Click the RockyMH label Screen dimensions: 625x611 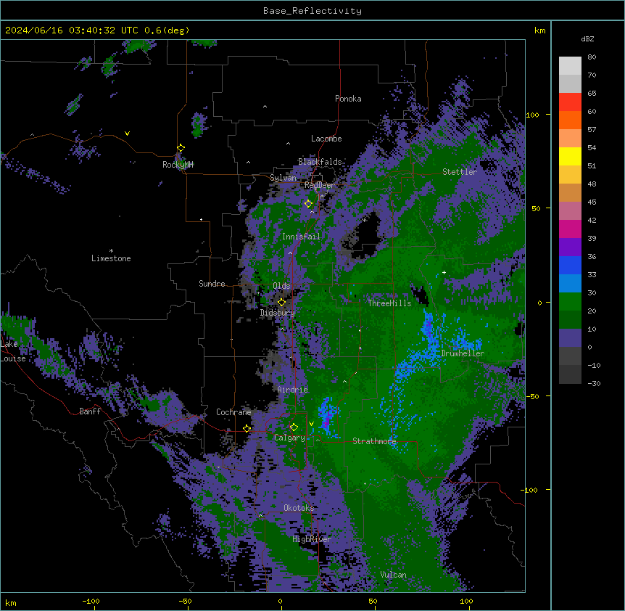pyautogui.click(x=178, y=165)
